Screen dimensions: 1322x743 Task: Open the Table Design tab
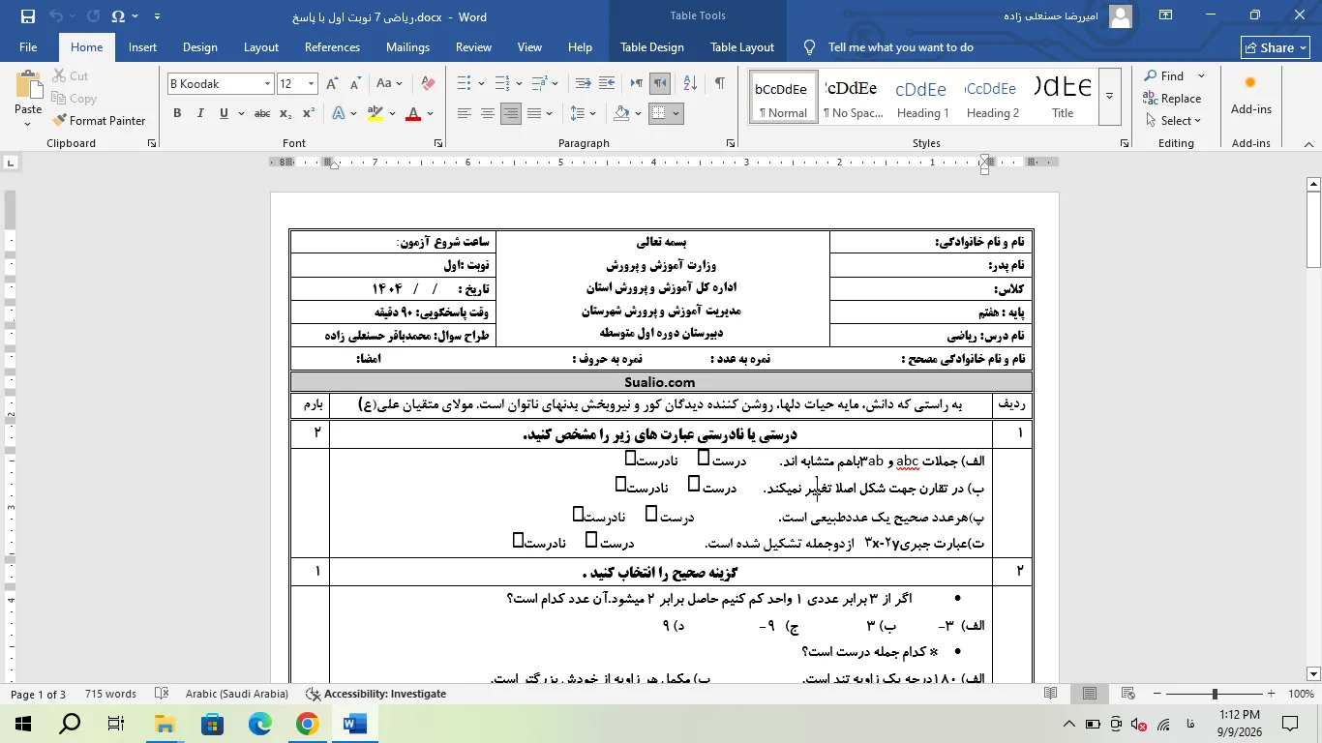pyautogui.click(x=652, y=47)
